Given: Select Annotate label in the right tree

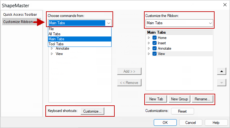Looking at the screenshot, I should pyautogui.click(x=164, y=48).
